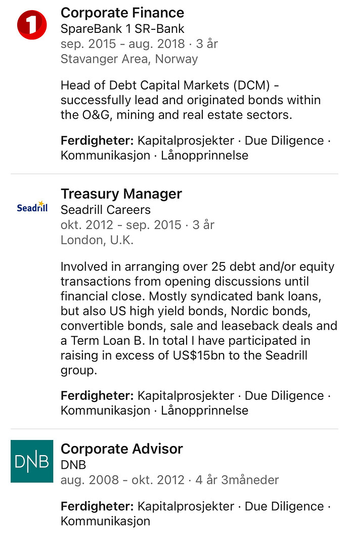The height and width of the screenshot is (535, 349).
Task: Open the Corporate Advisor position title
Action: [122, 449]
